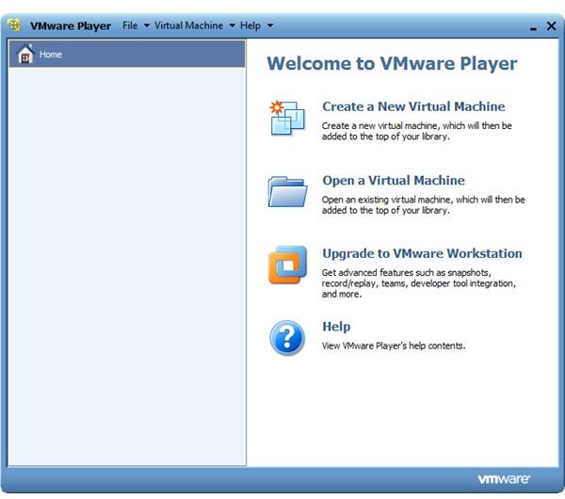565x499 pixels.
Task: Click the Open a Virtual Machine link
Action: [394, 180]
